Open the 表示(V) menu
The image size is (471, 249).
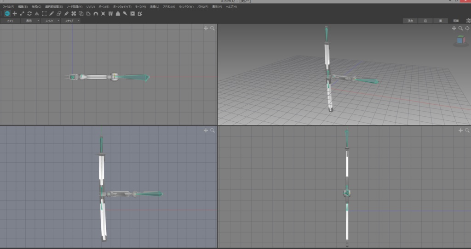point(217,6)
